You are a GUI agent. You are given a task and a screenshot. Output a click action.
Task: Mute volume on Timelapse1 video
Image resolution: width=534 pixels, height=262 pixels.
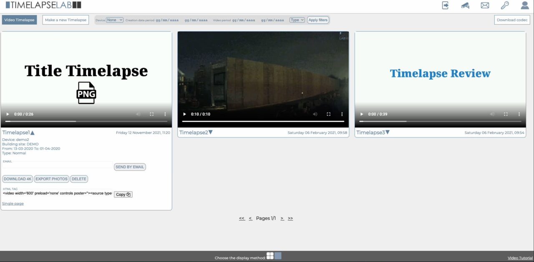pyautogui.click(x=138, y=114)
